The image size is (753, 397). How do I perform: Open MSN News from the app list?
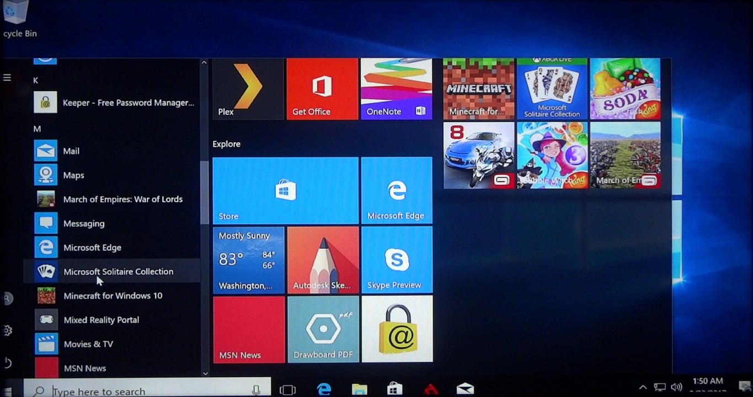[112, 368]
